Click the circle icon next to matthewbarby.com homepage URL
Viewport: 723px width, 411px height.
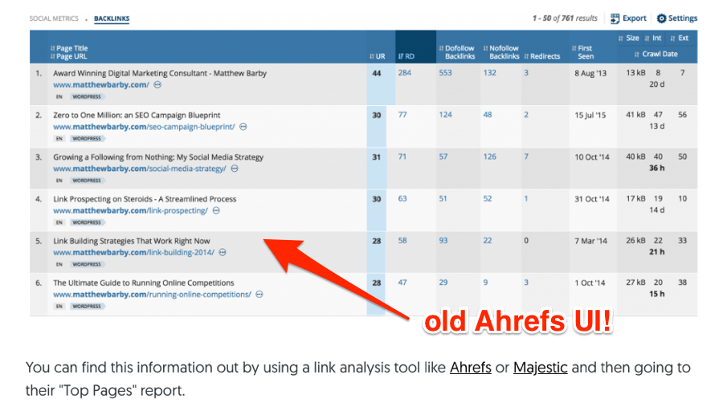point(157,85)
